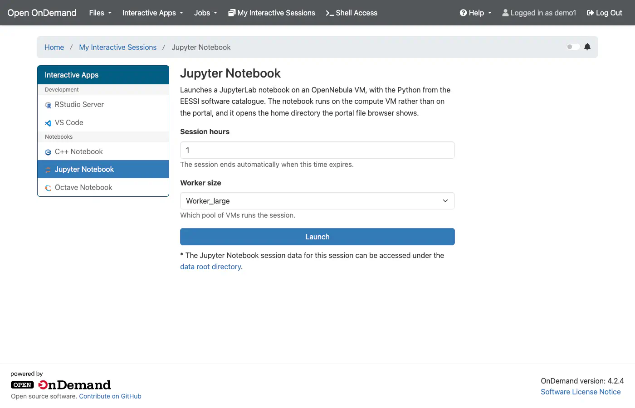Click the Jupyter Notebook icon in sidebar
The width and height of the screenshot is (635, 408).
coord(48,170)
